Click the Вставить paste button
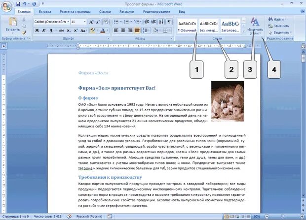 click(13, 26)
